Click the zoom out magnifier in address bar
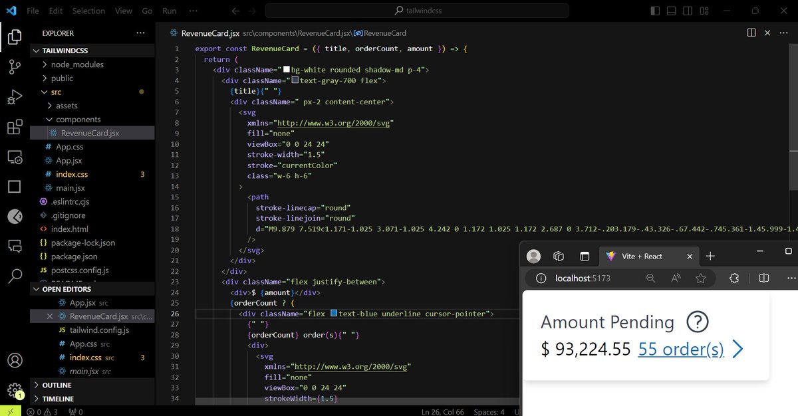Image resolution: width=798 pixels, height=416 pixels. [x=651, y=278]
